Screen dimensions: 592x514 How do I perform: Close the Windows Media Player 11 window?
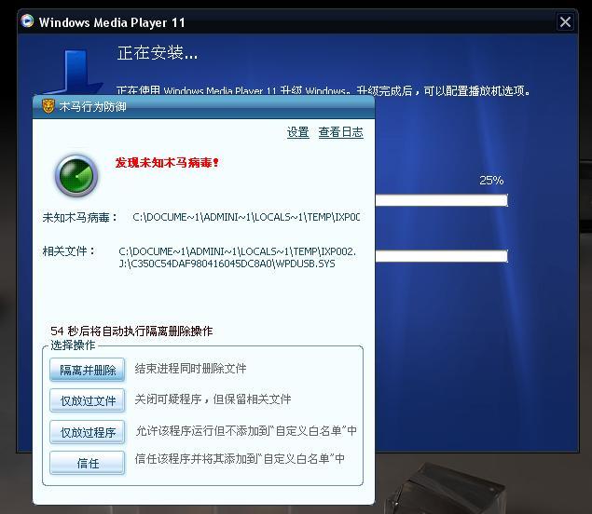(x=565, y=21)
